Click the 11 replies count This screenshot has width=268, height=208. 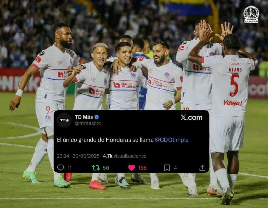click(x=69, y=168)
